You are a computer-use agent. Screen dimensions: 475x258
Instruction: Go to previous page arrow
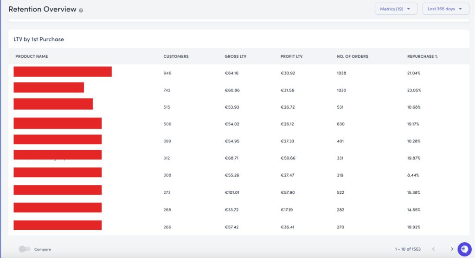(x=434, y=249)
